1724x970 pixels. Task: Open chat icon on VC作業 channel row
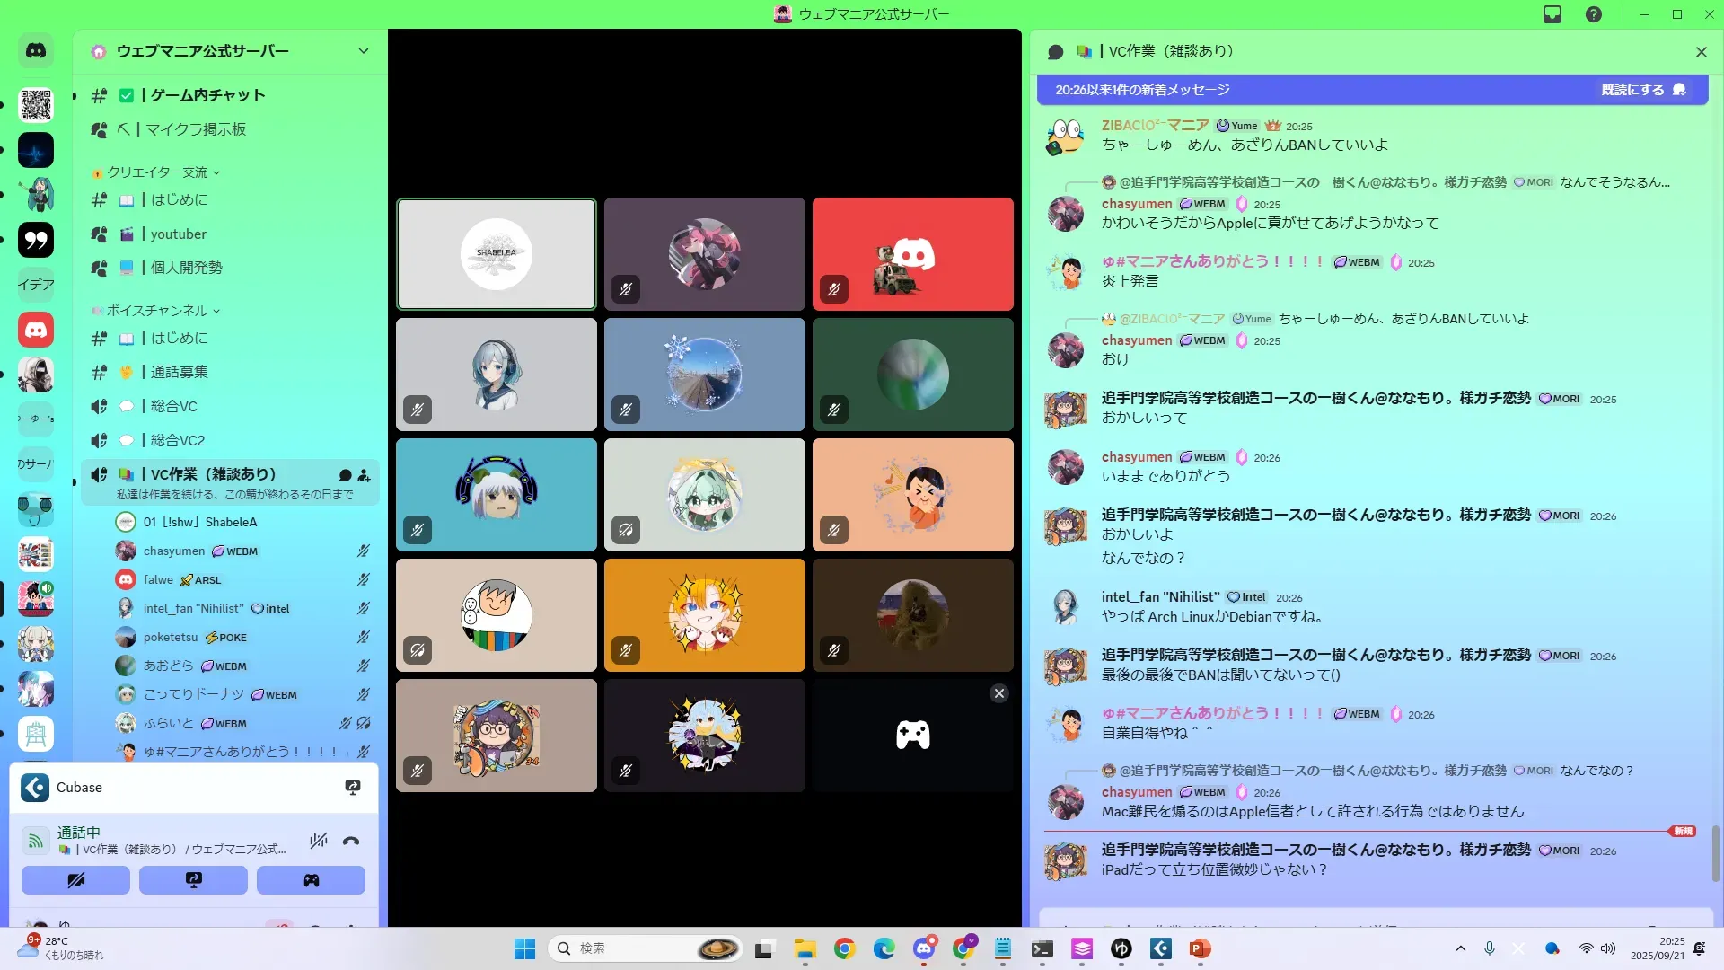(x=345, y=475)
